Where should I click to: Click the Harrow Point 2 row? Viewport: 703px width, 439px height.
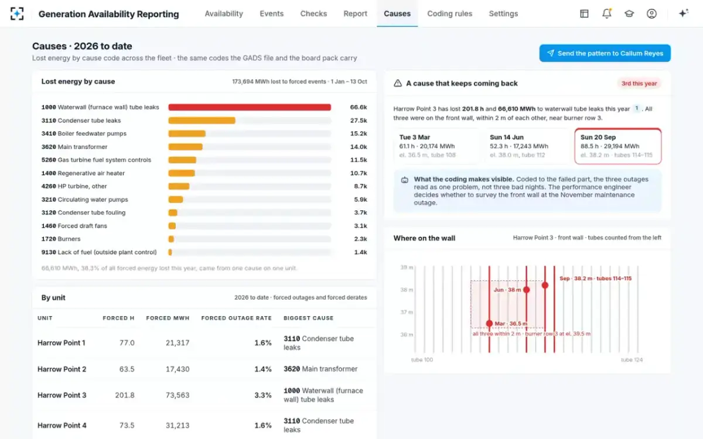click(x=204, y=369)
